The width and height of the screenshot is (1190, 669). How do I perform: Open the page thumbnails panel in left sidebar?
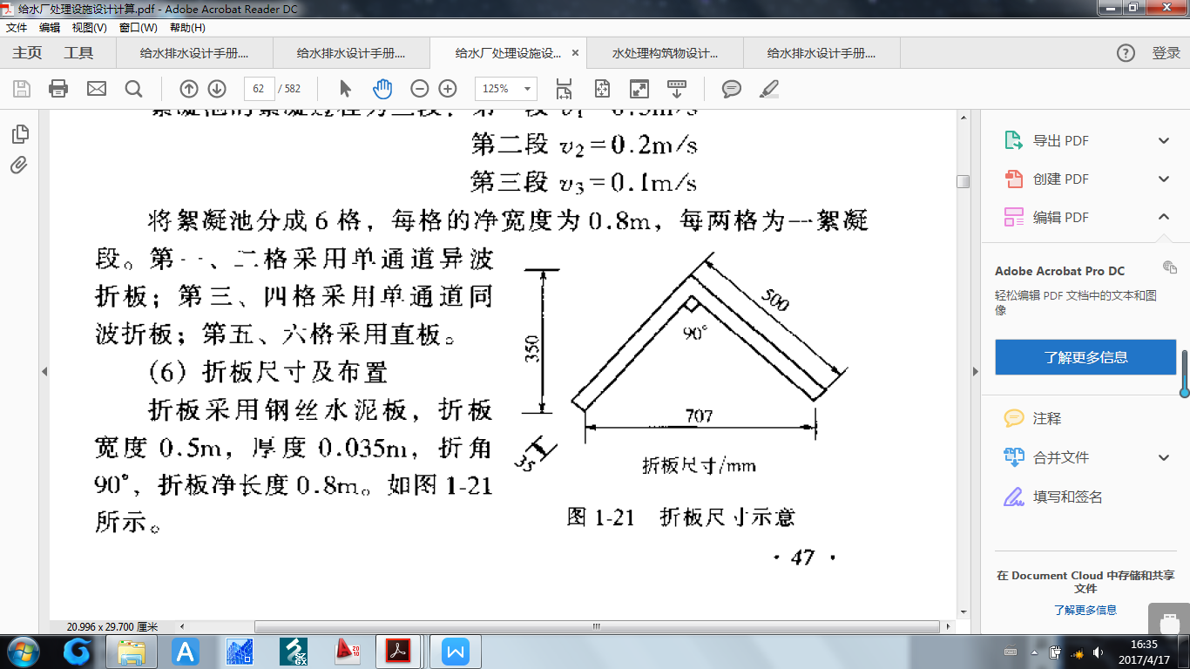point(19,134)
